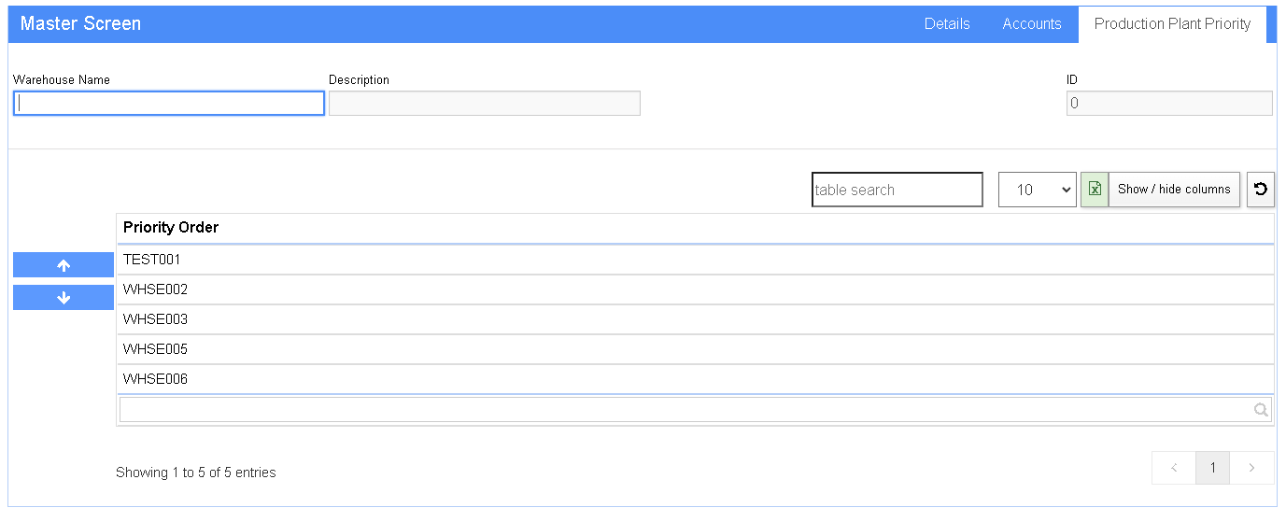This screenshot has height=522, width=1286.
Task: Select page 1 in pagination
Action: coord(1213,468)
